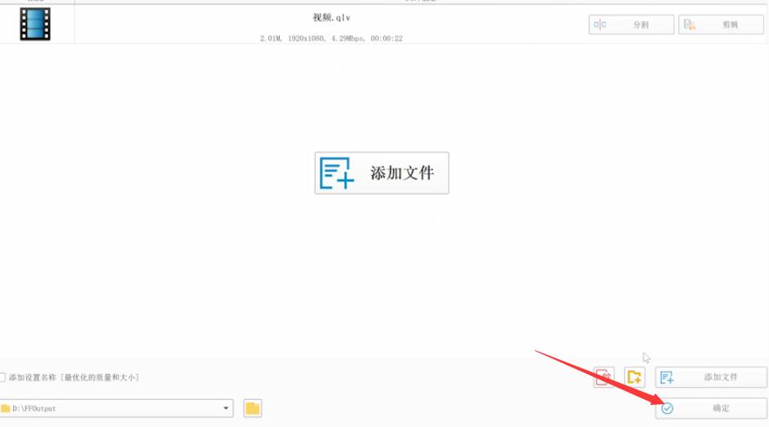Click the 确定 (OK) button
Viewport: 769px width, 427px height.
tap(711, 408)
